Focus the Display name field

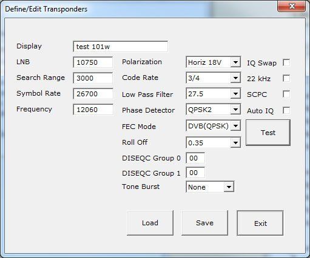tap(120, 47)
